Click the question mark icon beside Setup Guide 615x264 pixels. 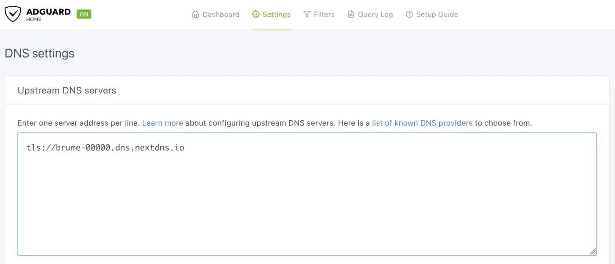click(x=409, y=15)
